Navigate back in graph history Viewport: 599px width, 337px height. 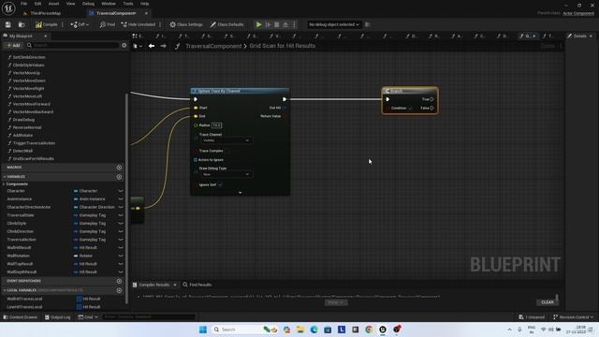coord(152,46)
